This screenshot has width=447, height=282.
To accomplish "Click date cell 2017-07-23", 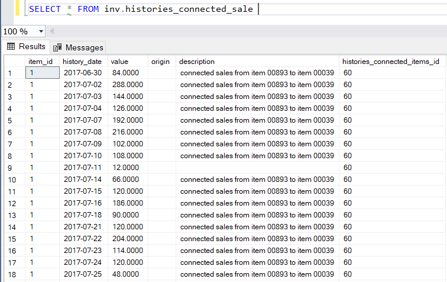I will (83, 251).
